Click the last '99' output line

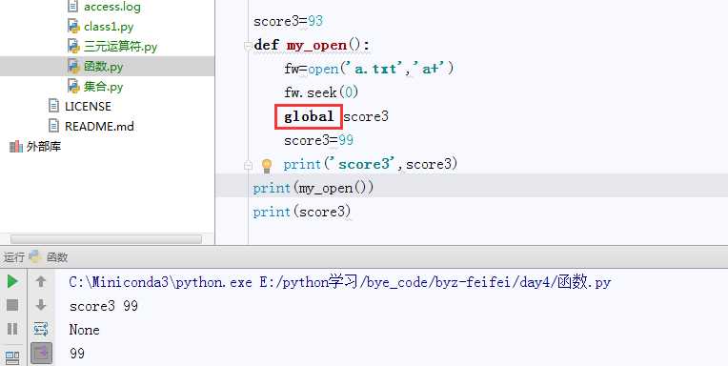click(77, 354)
